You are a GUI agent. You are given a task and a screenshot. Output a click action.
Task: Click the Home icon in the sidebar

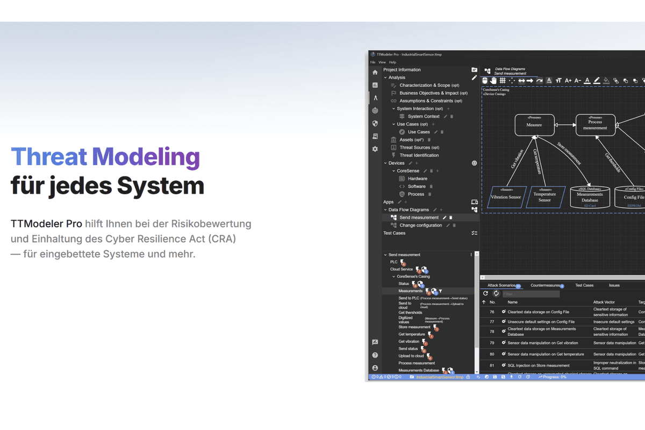(x=375, y=72)
